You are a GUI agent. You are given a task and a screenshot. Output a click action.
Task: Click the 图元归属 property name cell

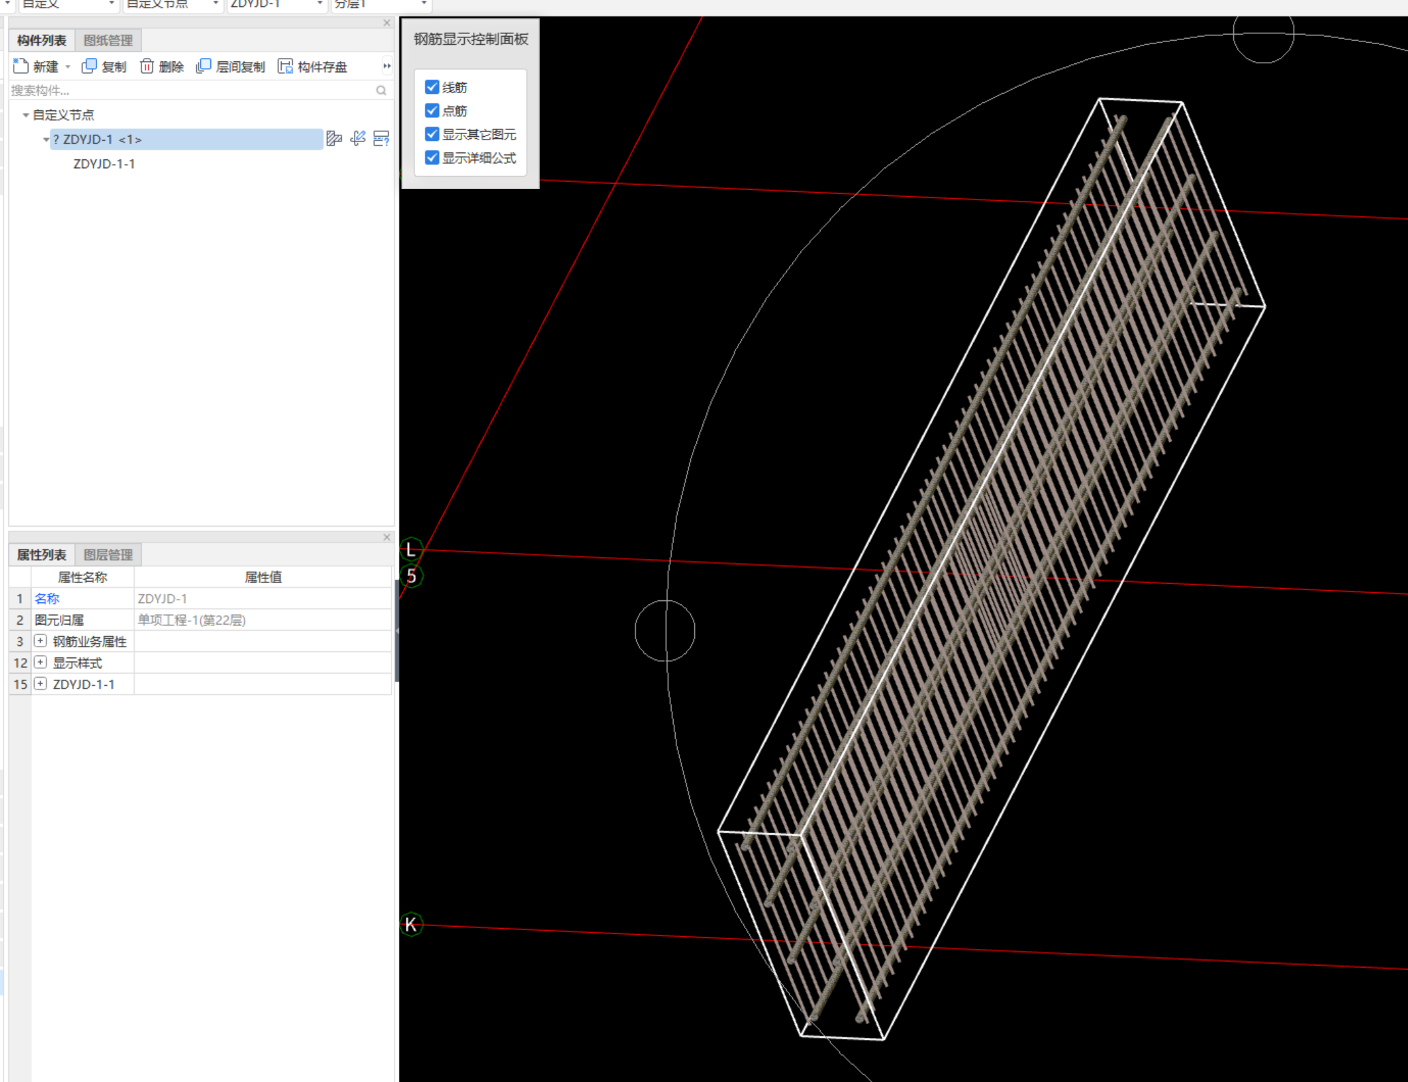tap(82, 620)
